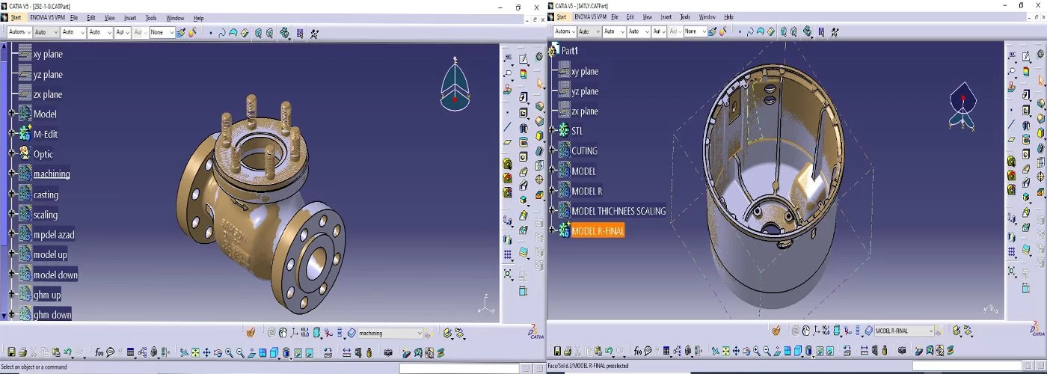1047x374 pixels.
Task: Open the machining body dropdown in left window
Action: tap(419, 334)
